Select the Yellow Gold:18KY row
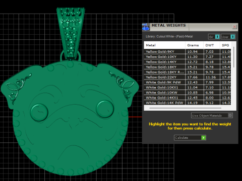 tap(188, 67)
